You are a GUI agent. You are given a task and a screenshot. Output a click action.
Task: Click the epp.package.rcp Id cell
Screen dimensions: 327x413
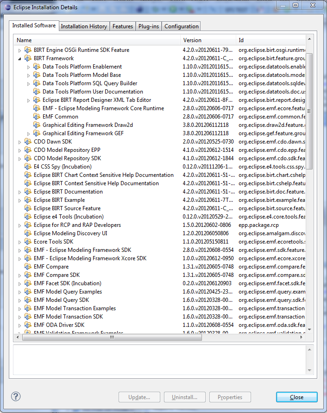click(258, 225)
